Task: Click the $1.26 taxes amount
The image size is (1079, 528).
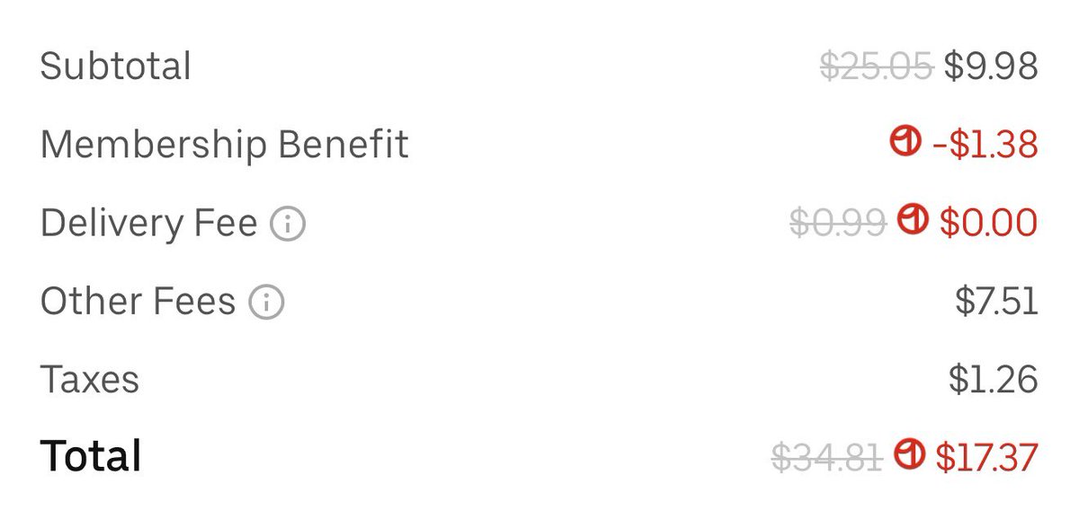Action: (994, 379)
